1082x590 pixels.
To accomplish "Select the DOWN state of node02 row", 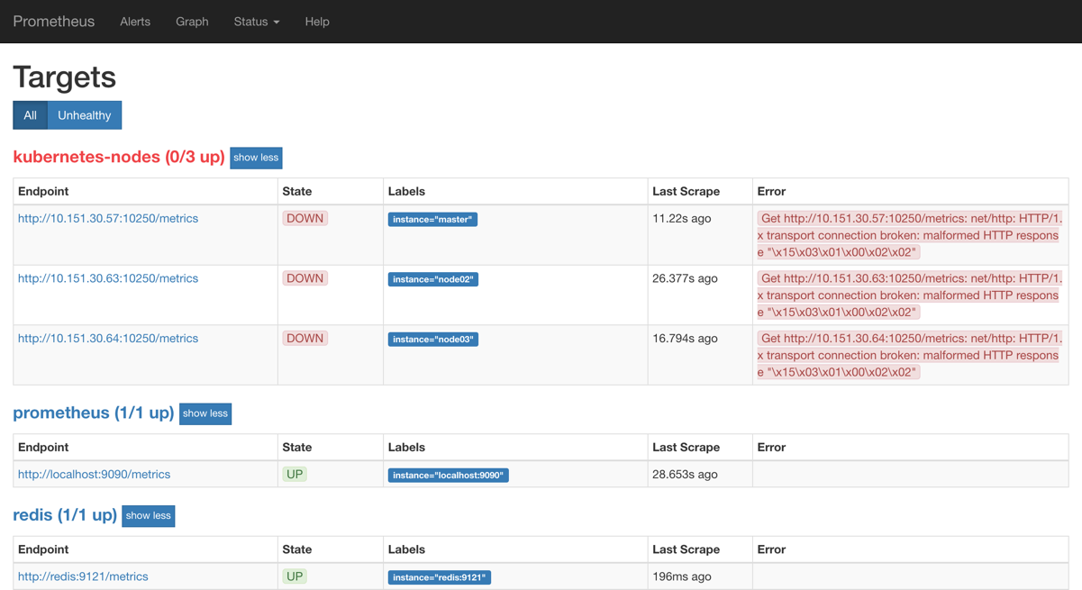I will click(305, 278).
